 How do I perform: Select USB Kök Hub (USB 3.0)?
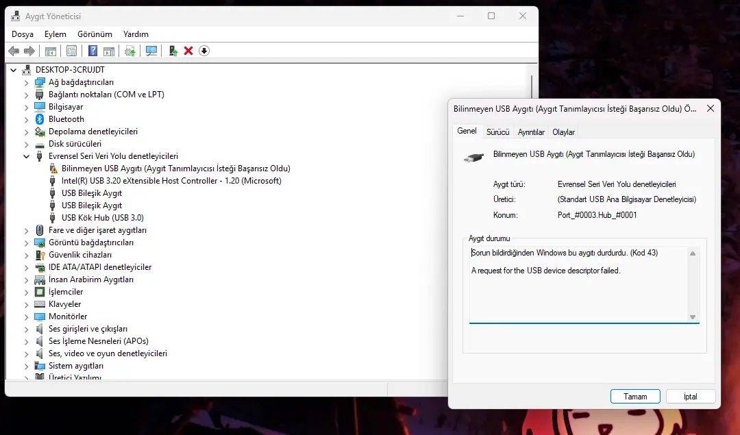tap(102, 218)
